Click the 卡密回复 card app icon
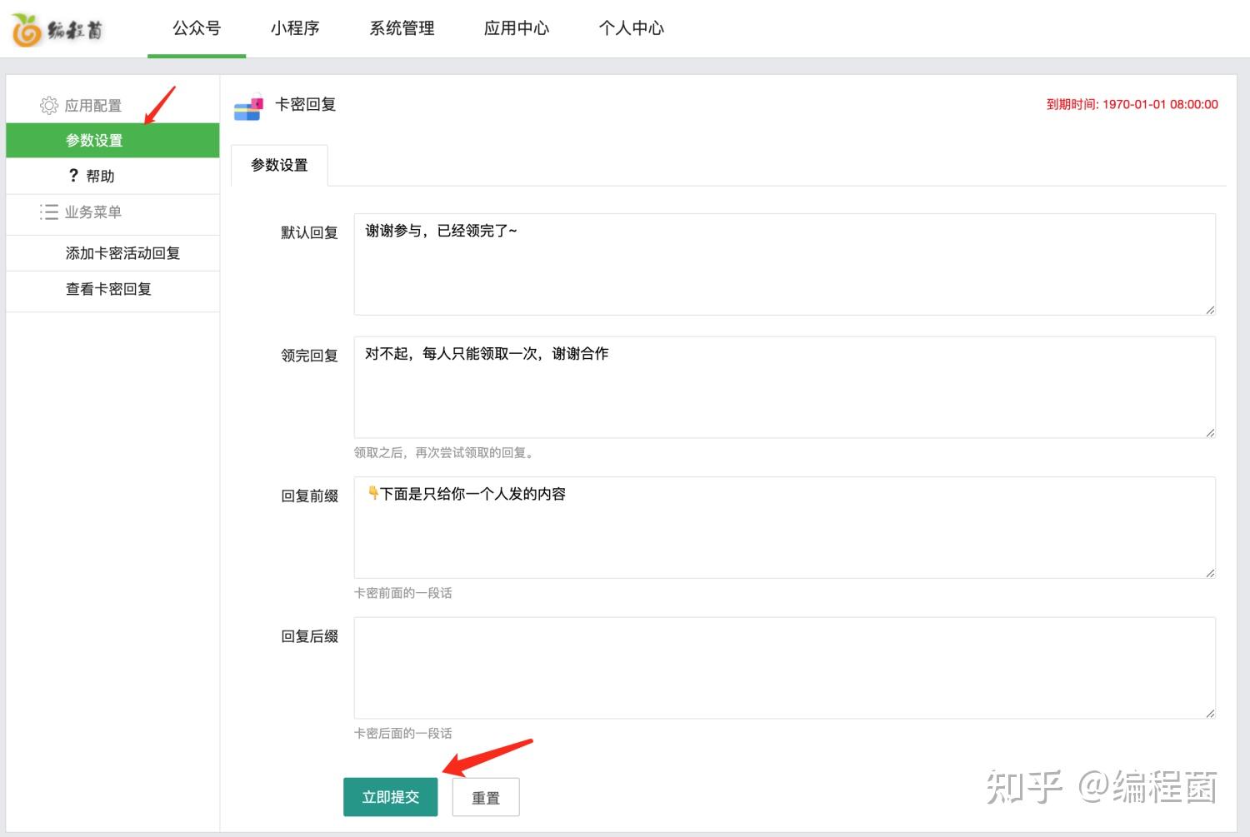This screenshot has width=1250, height=837. [248, 107]
